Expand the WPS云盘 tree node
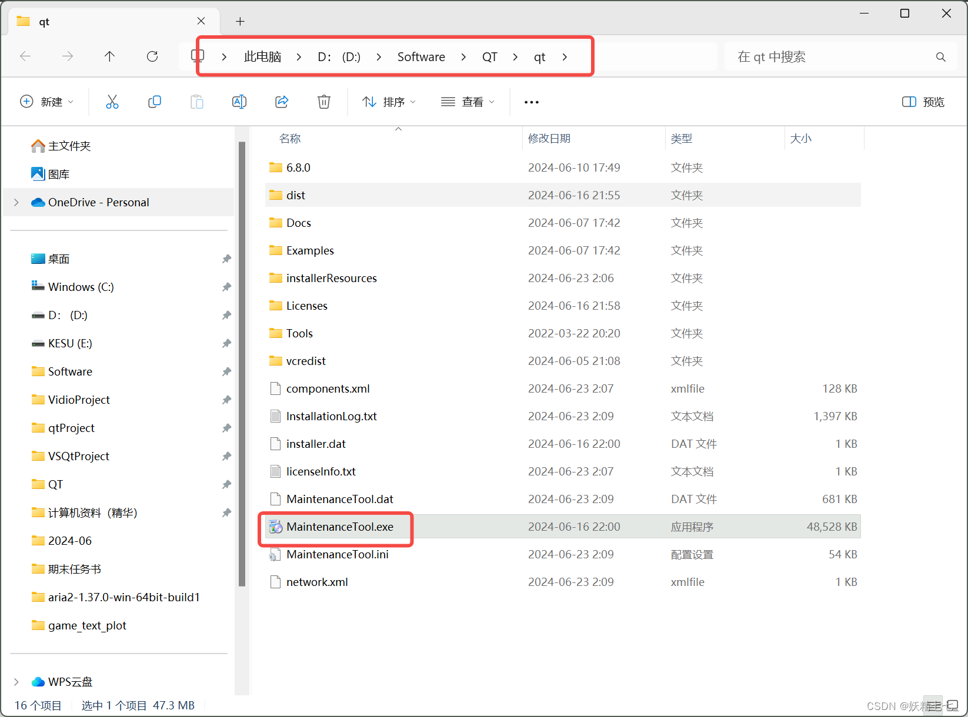 pos(16,682)
